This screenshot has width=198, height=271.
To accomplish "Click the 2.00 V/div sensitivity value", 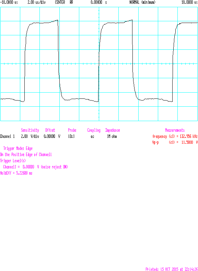I will click(30, 137).
